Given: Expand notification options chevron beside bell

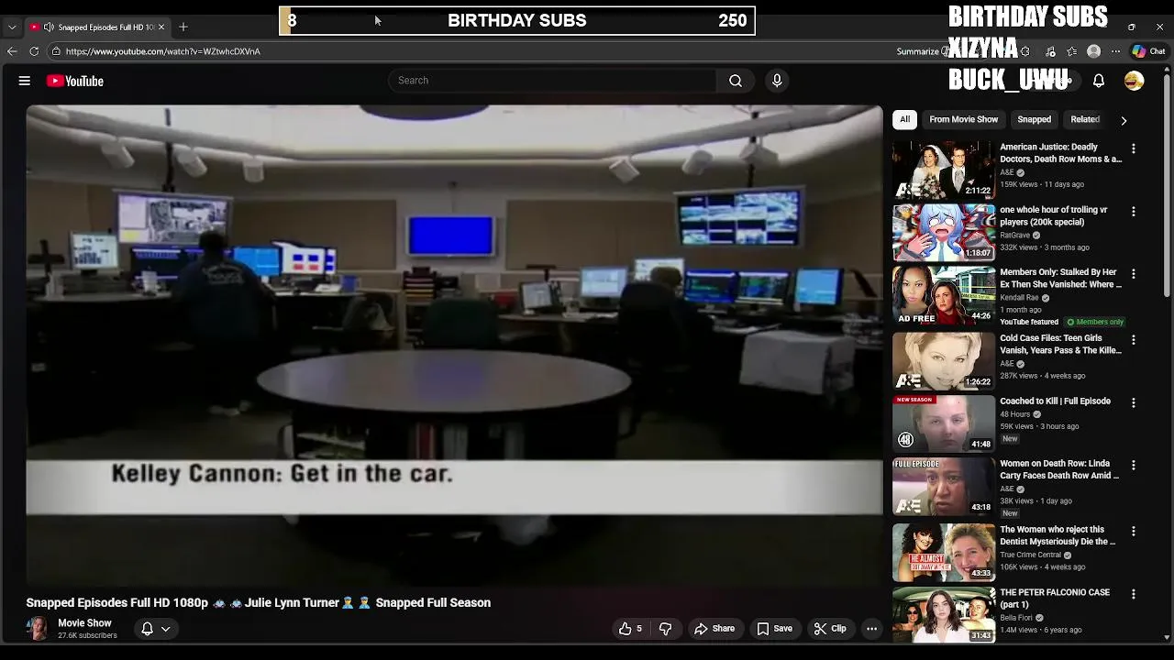Looking at the screenshot, I should 166,629.
